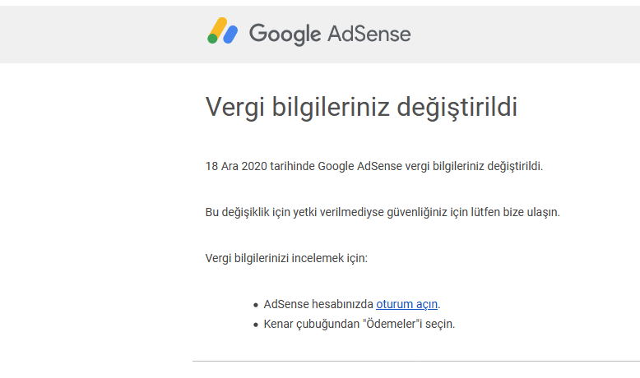Image resolution: width=640 pixels, height=378 pixels.
Task: Click the line "Vergi bilgilerinizi incelemek için:"
Action: coord(286,258)
